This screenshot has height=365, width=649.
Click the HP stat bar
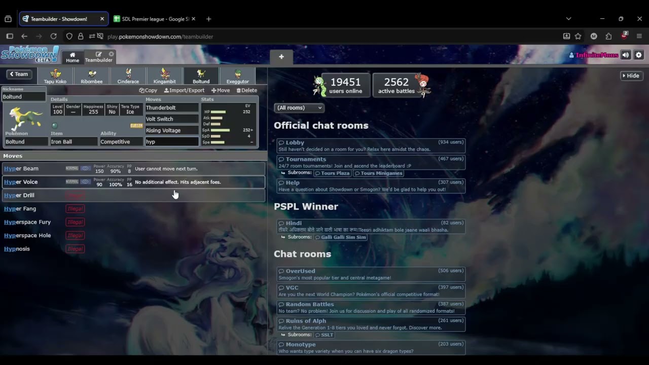[x=218, y=112]
